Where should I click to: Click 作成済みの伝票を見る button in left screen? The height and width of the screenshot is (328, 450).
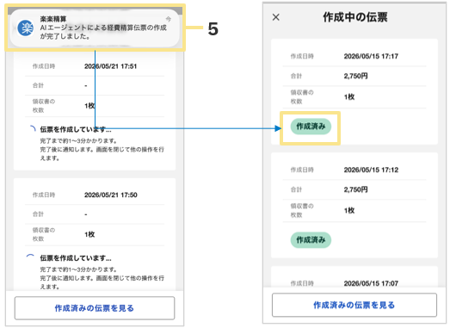(95, 308)
